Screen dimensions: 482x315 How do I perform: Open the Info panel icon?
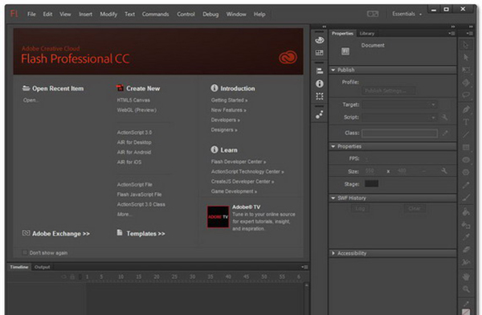[320, 84]
